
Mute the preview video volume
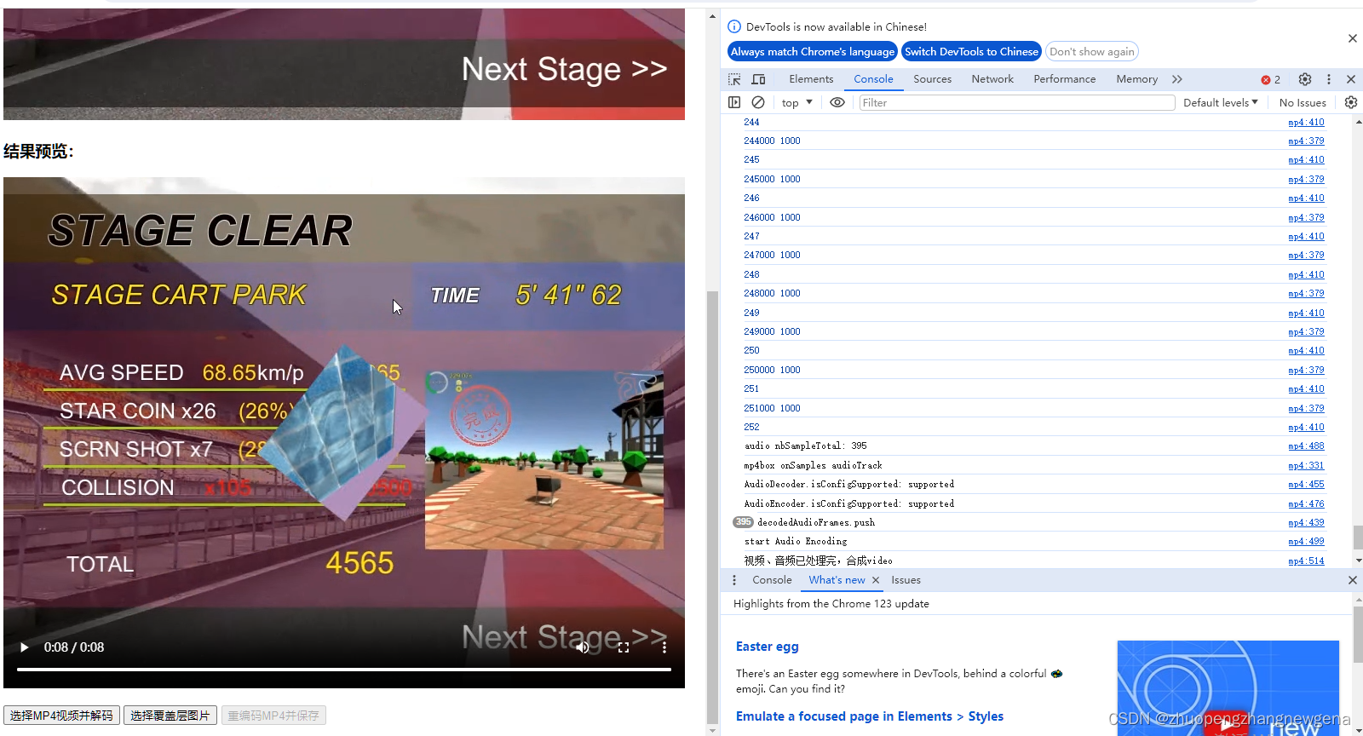click(x=583, y=647)
